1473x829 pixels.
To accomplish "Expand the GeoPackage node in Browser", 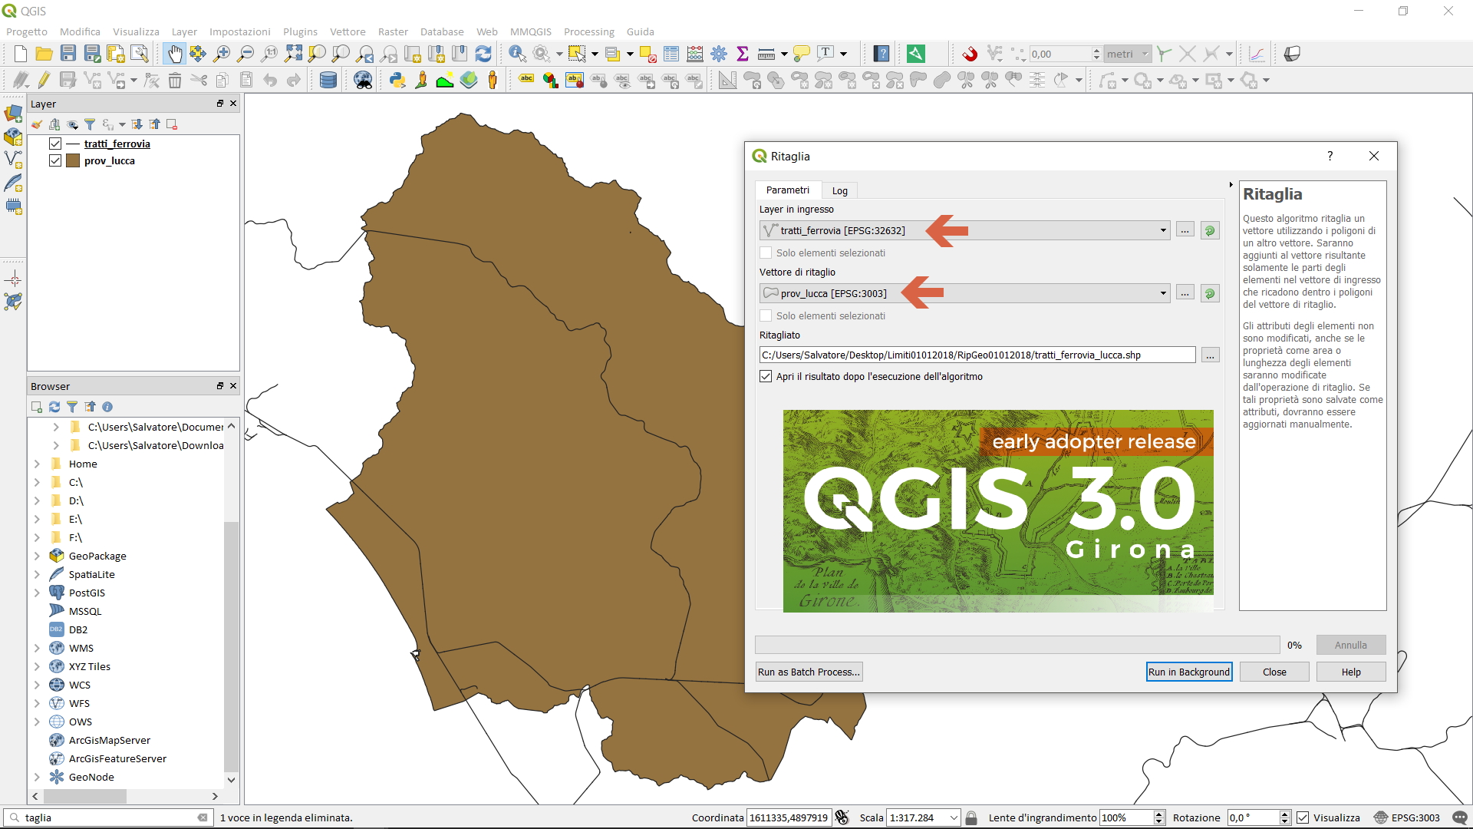I will click(37, 556).
